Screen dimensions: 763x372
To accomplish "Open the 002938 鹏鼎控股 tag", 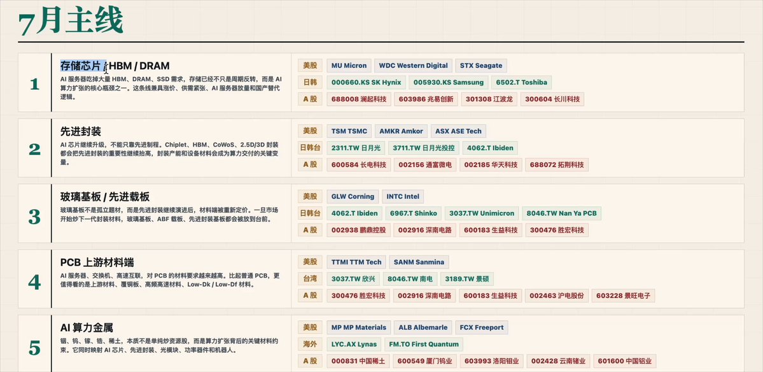I will click(359, 230).
